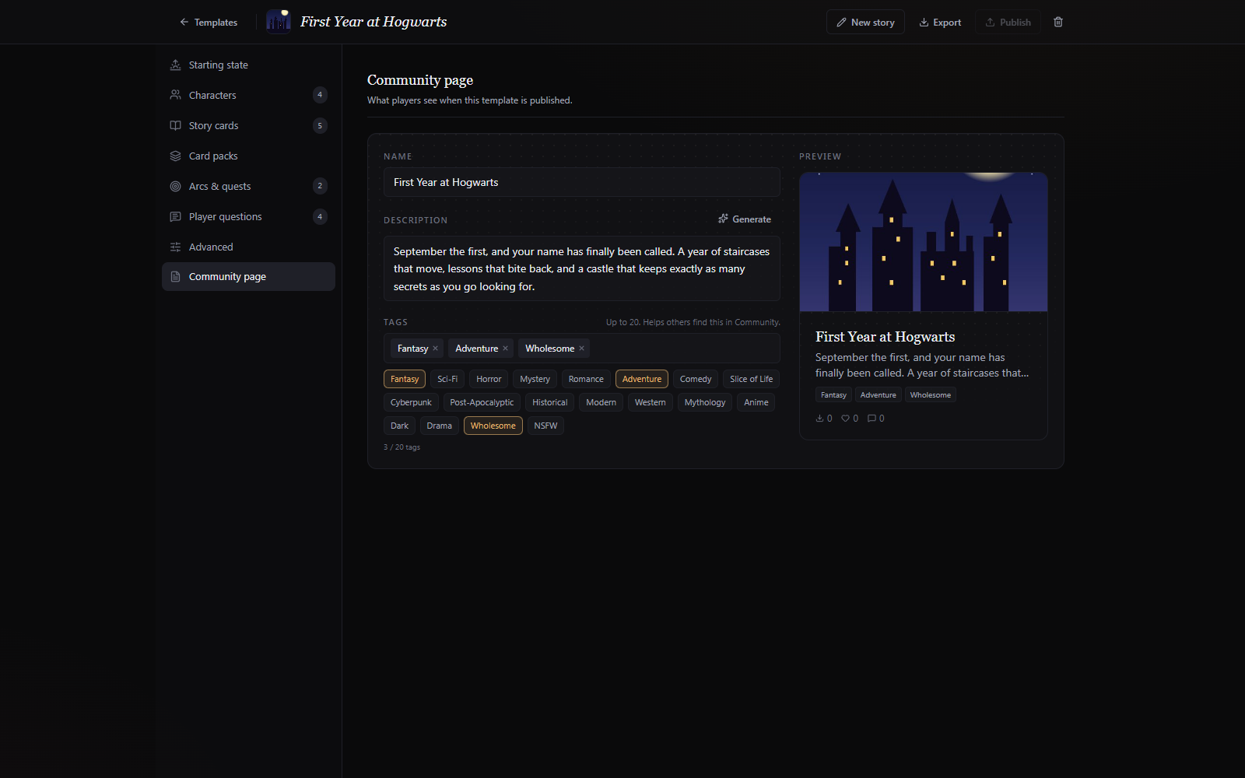
Task: Click the Community page document icon
Action: coord(175,276)
